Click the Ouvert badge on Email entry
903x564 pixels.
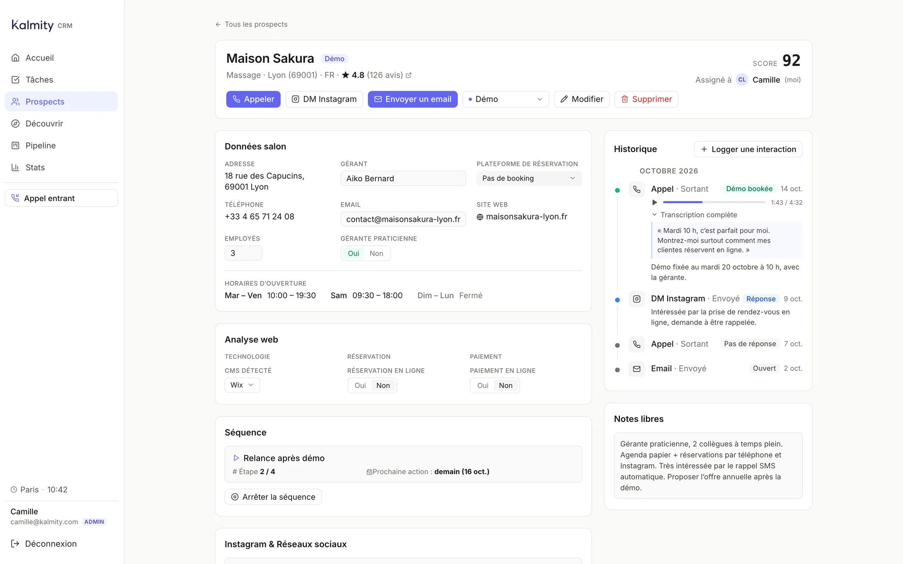[764, 368]
